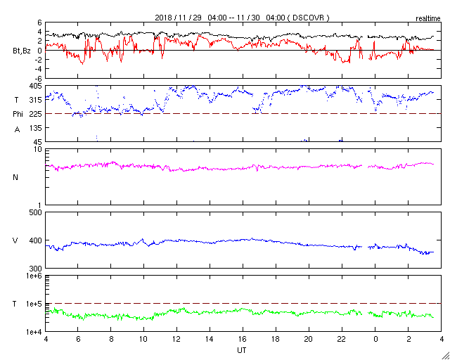Click the "UT" time axis label

242,351
